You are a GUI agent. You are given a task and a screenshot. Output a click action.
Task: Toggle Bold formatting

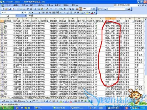[33, 13]
